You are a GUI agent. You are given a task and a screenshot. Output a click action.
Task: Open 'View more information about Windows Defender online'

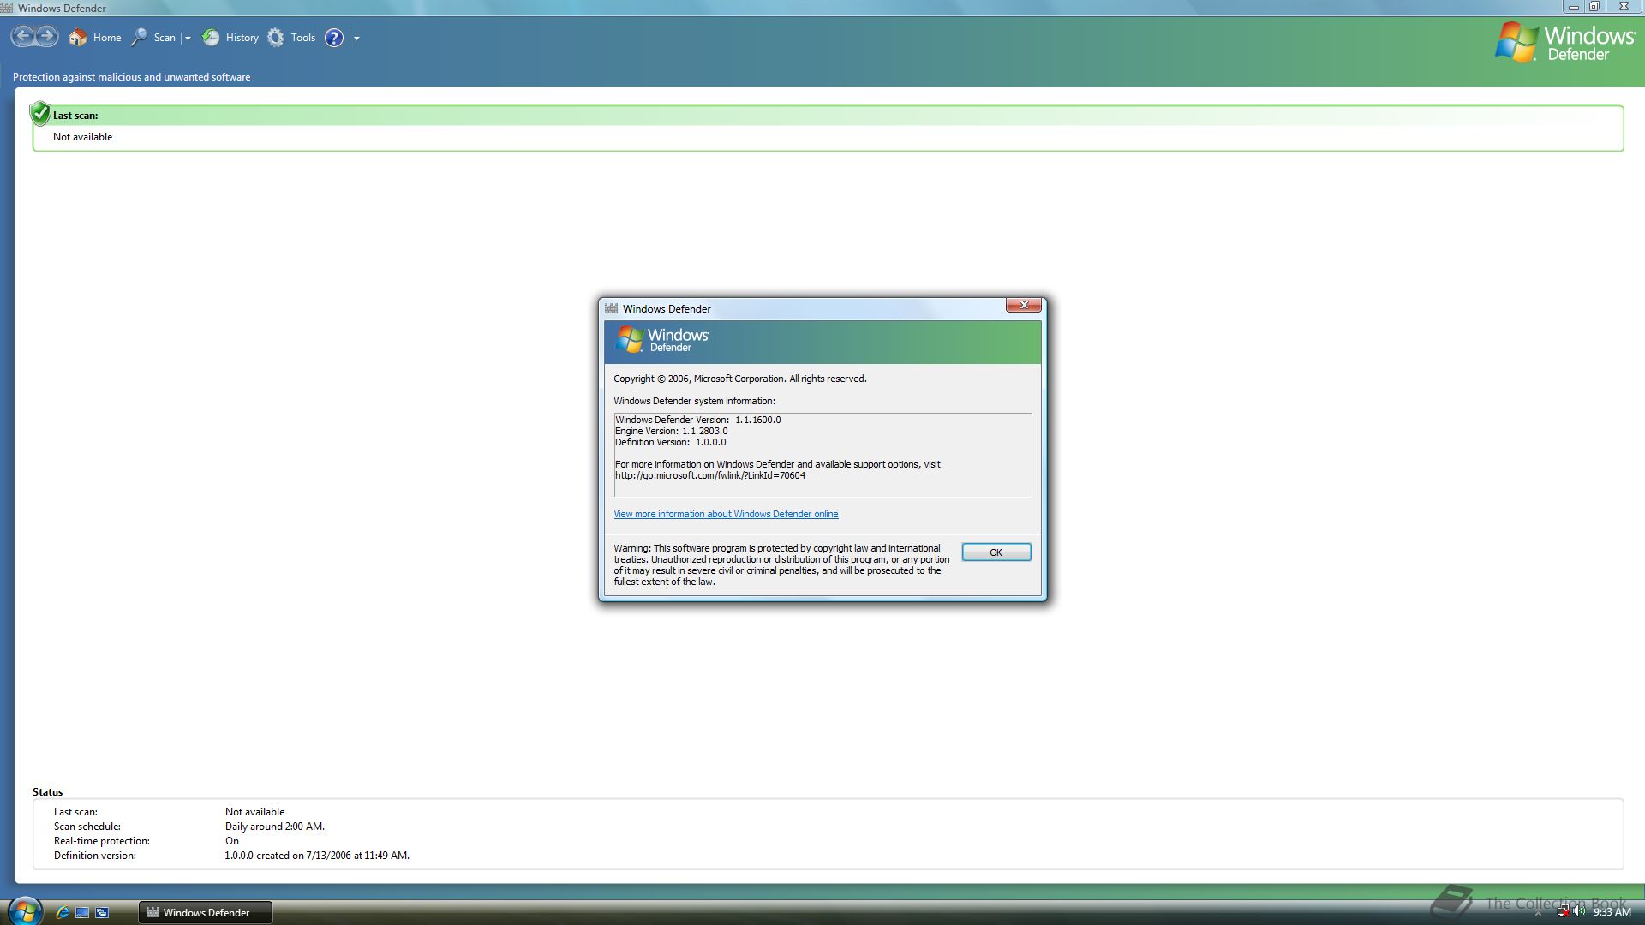click(726, 514)
